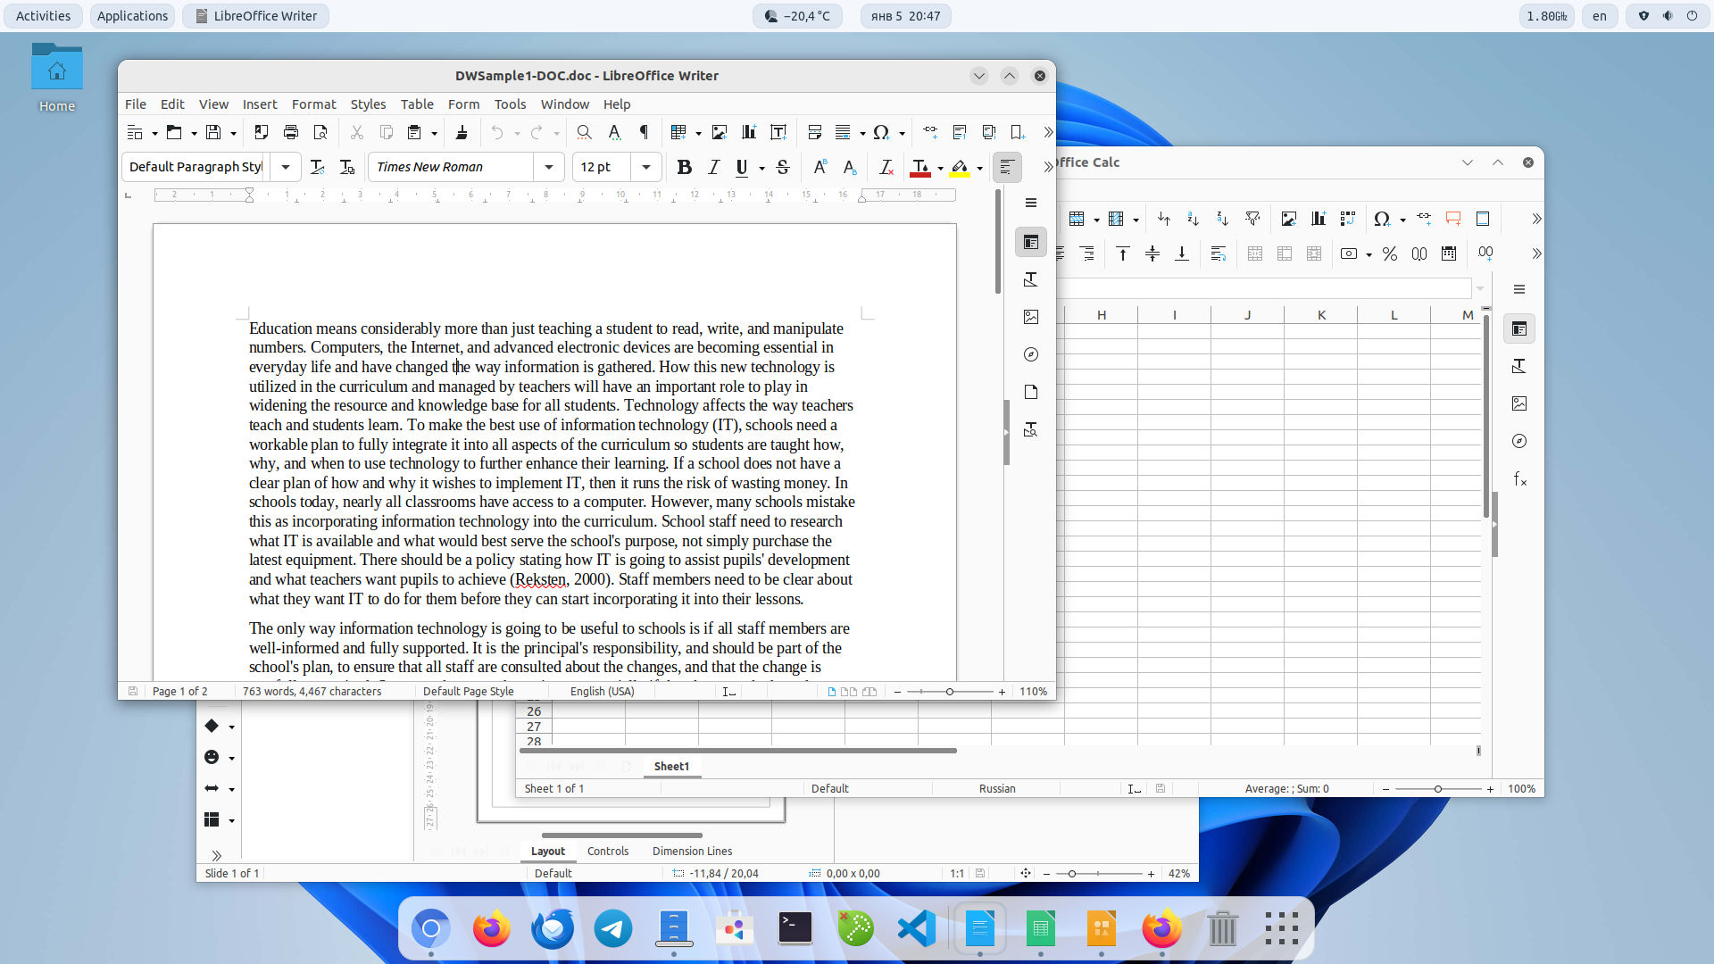
Task: Enable strikethrough formatting
Action: 783,167
